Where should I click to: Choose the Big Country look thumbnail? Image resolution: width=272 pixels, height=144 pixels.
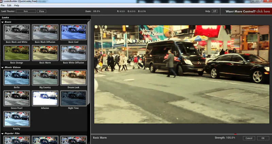click(45, 78)
